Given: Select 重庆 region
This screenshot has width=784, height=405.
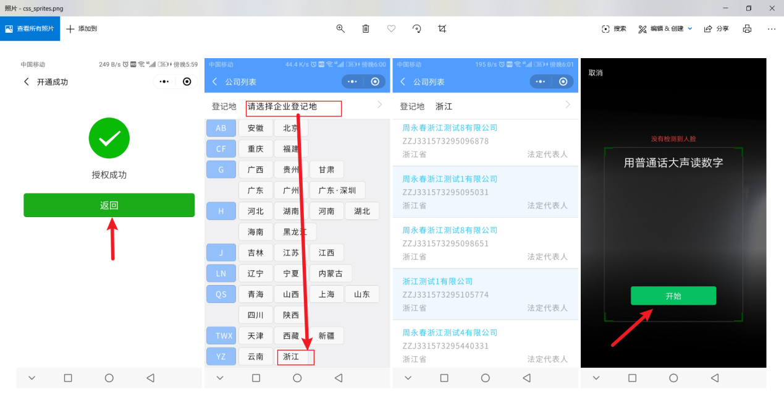Looking at the screenshot, I should tap(256, 148).
